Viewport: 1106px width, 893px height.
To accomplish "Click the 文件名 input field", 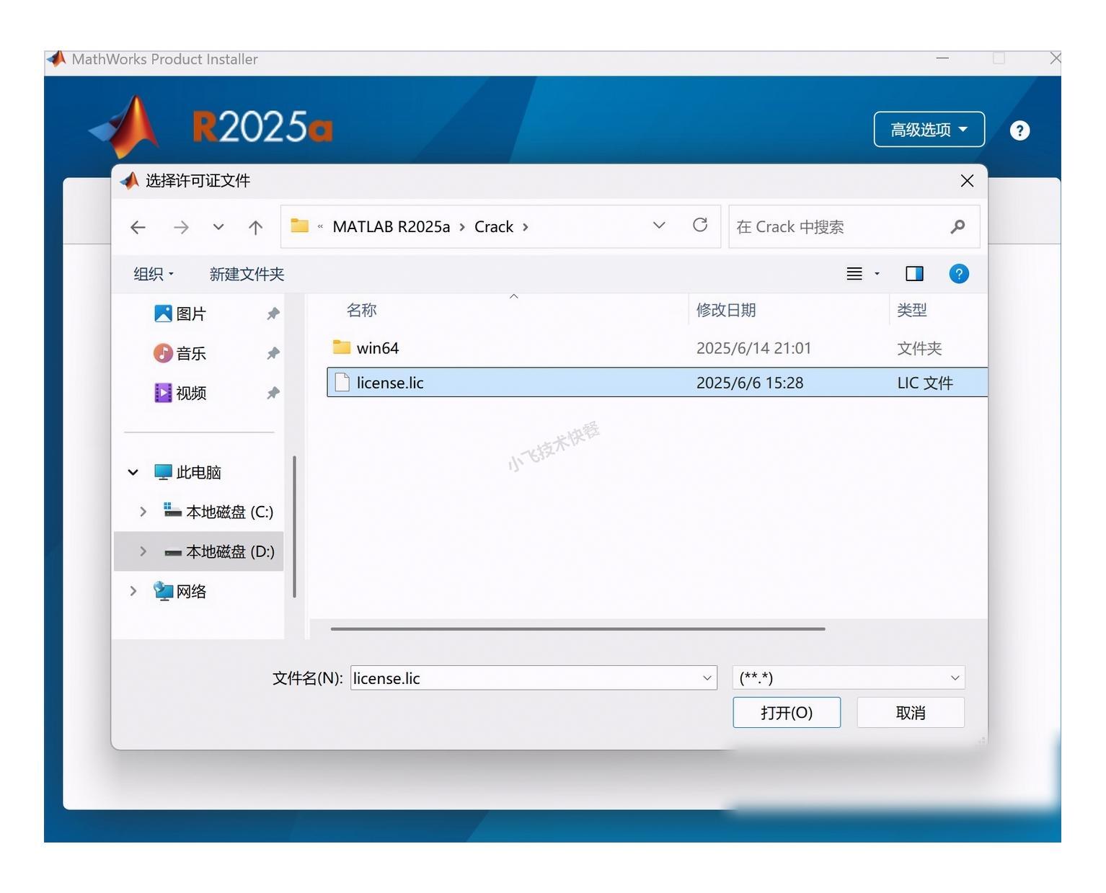I will point(525,678).
